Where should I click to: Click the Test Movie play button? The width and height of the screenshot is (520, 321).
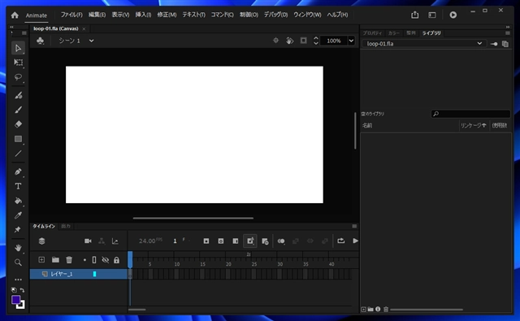pyautogui.click(x=453, y=15)
